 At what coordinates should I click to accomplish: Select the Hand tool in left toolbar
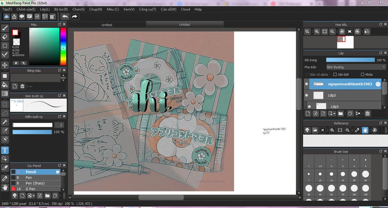[5, 187]
